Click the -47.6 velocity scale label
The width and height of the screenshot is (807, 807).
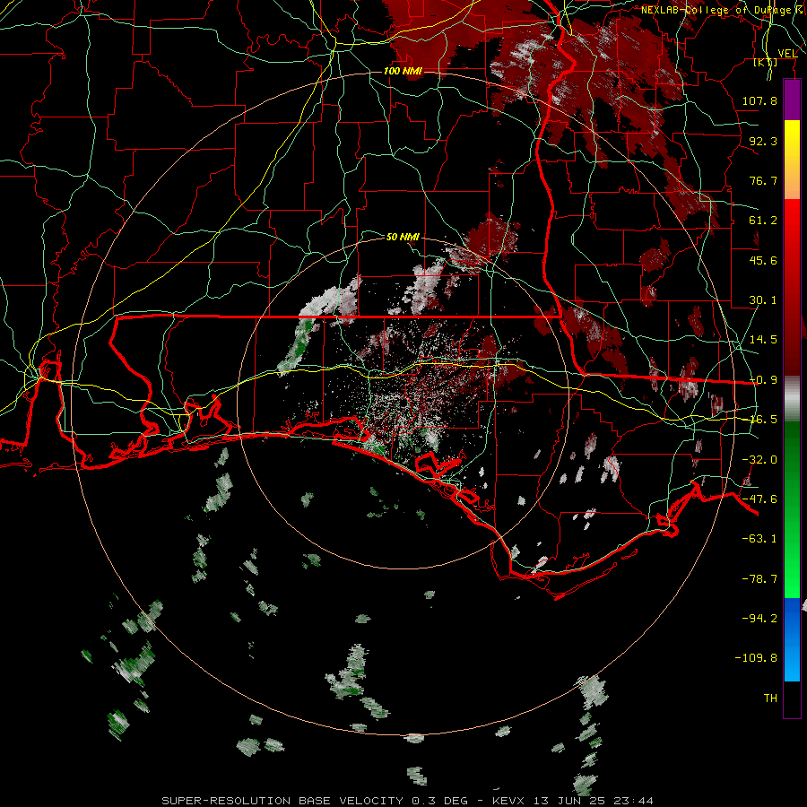coord(759,499)
